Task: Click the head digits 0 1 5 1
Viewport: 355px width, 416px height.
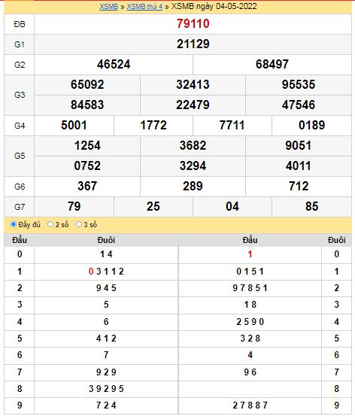Action: point(250,272)
